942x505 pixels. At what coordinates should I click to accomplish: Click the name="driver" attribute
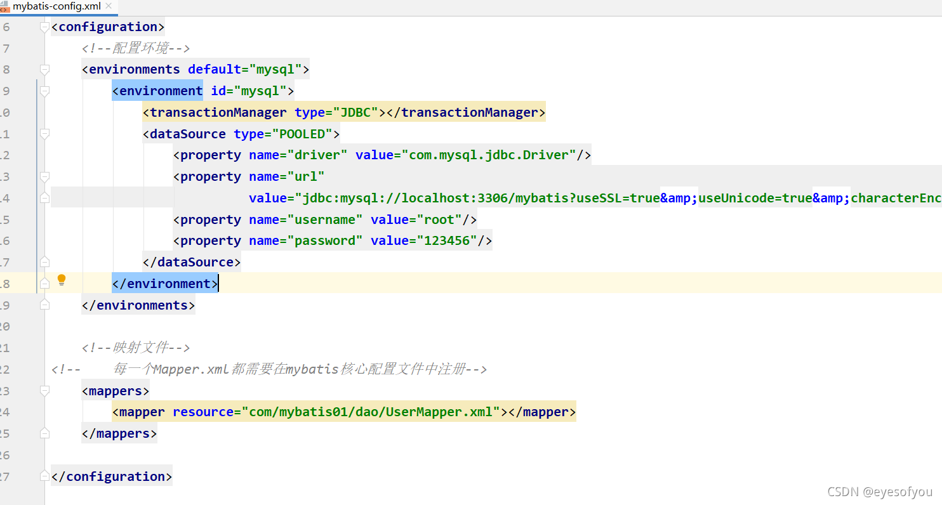click(x=298, y=155)
